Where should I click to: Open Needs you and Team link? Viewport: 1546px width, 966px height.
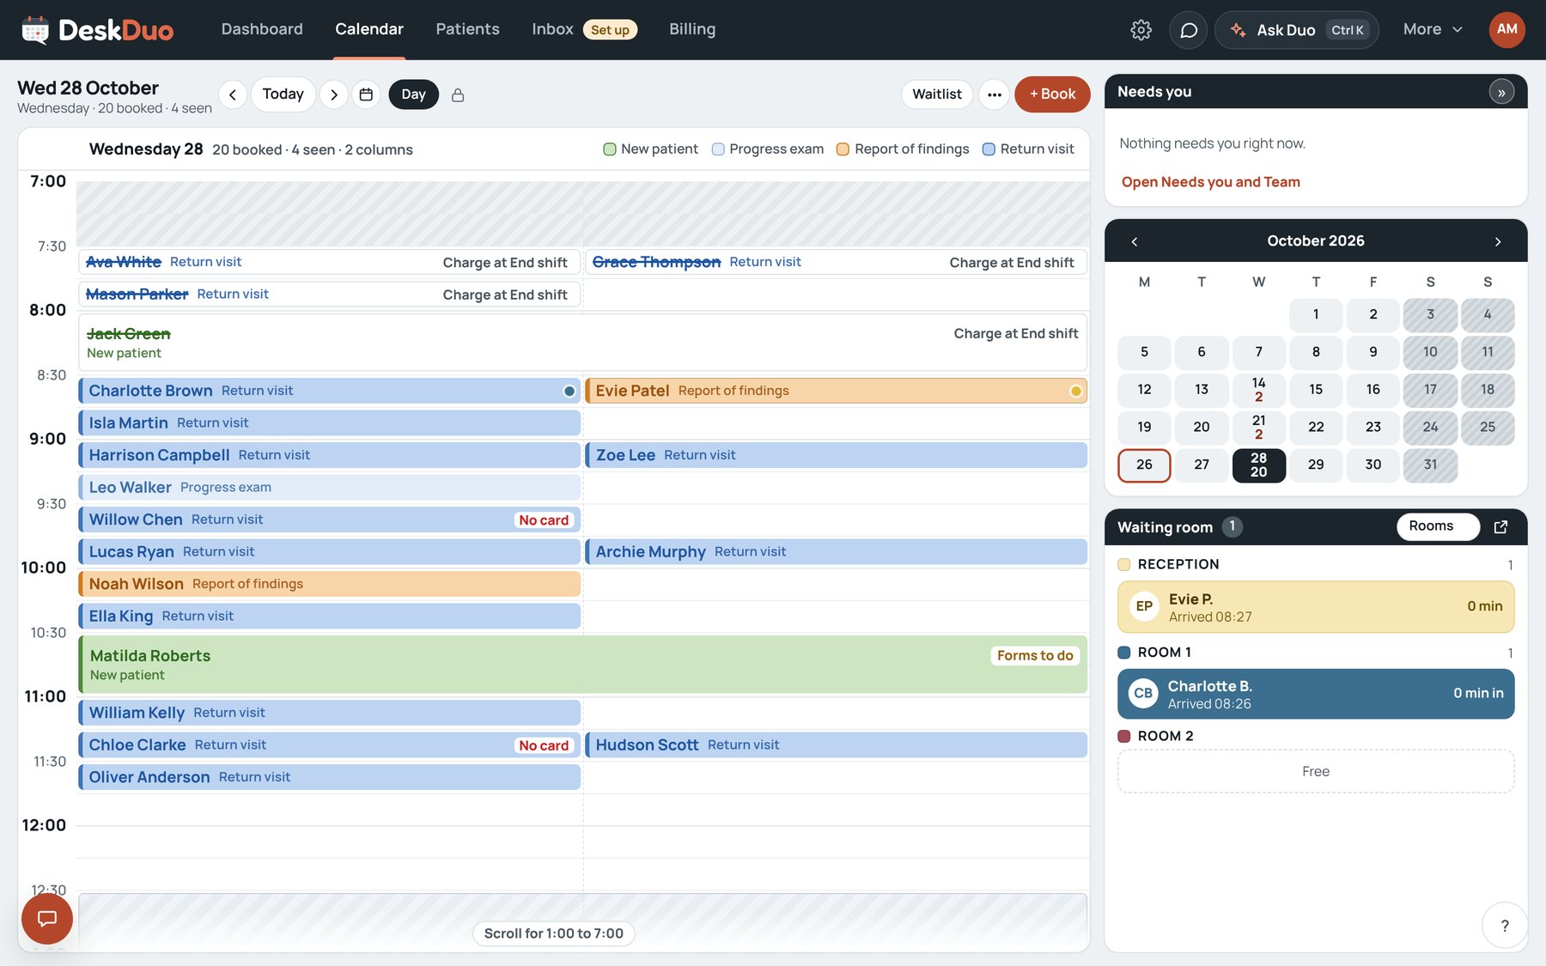tap(1210, 182)
